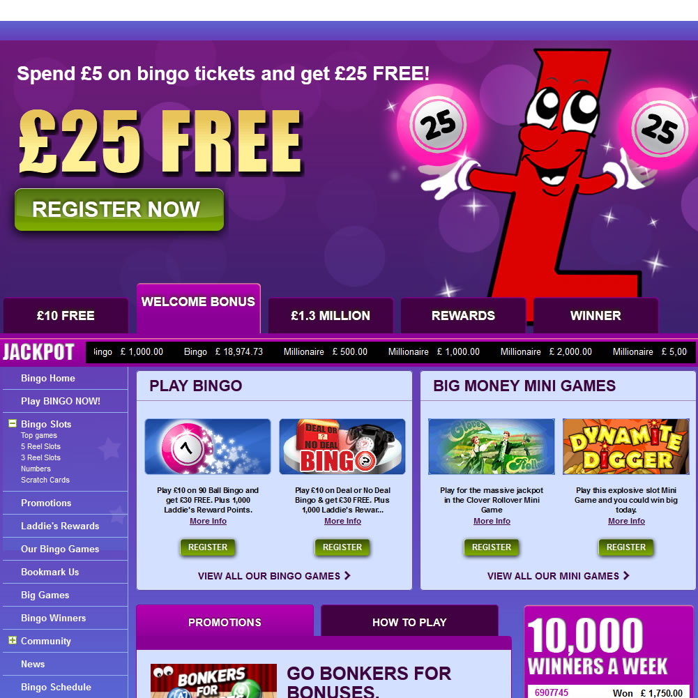The width and height of the screenshot is (698, 698).
Task: Click the Jackpot ticker Bingo £18,974.73 entry
Action: pos(223,351)
